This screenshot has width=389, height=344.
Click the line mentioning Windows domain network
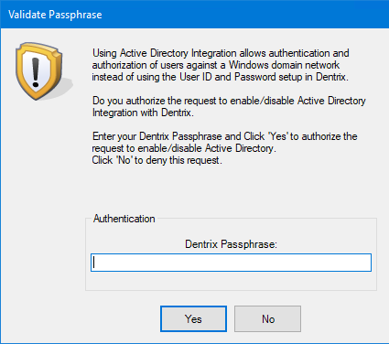[216, 65]
